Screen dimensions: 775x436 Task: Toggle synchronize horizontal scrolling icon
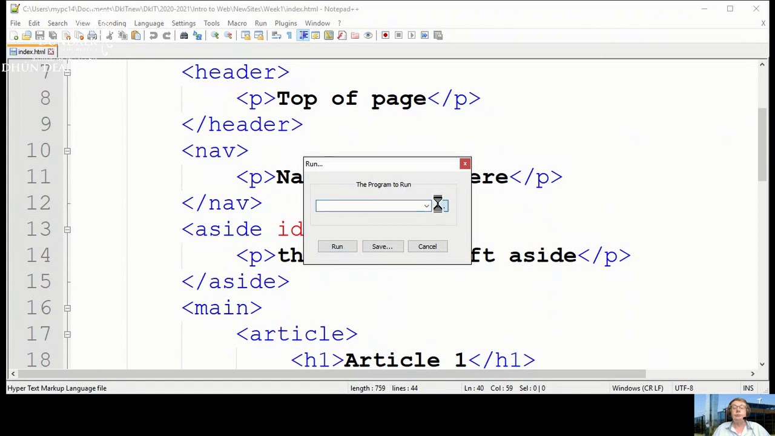tap(259, 36)
